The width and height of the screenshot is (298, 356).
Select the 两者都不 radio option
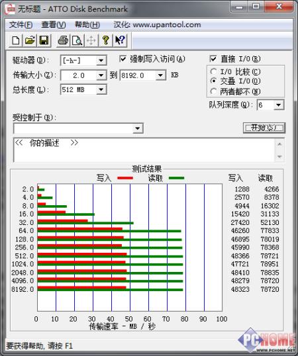tap(213, 91)
